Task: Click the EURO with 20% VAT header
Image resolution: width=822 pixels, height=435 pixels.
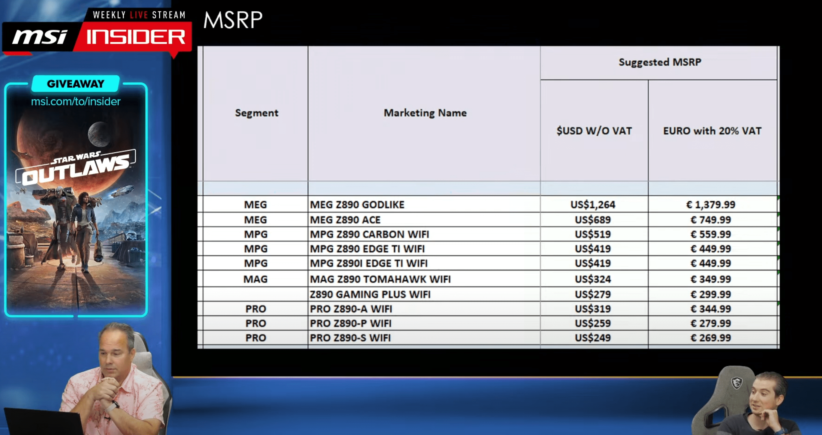Action: point(712,131)
